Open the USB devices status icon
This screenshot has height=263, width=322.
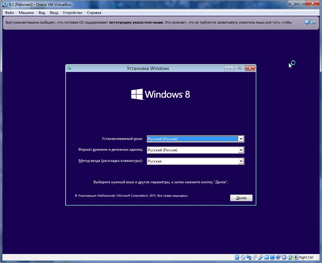pyautogui.click(x=261, y=257)
